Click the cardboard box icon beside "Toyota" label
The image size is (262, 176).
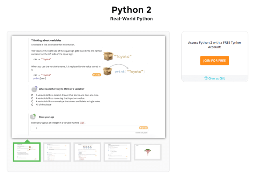pyautogui.click(x=108, y=56)
